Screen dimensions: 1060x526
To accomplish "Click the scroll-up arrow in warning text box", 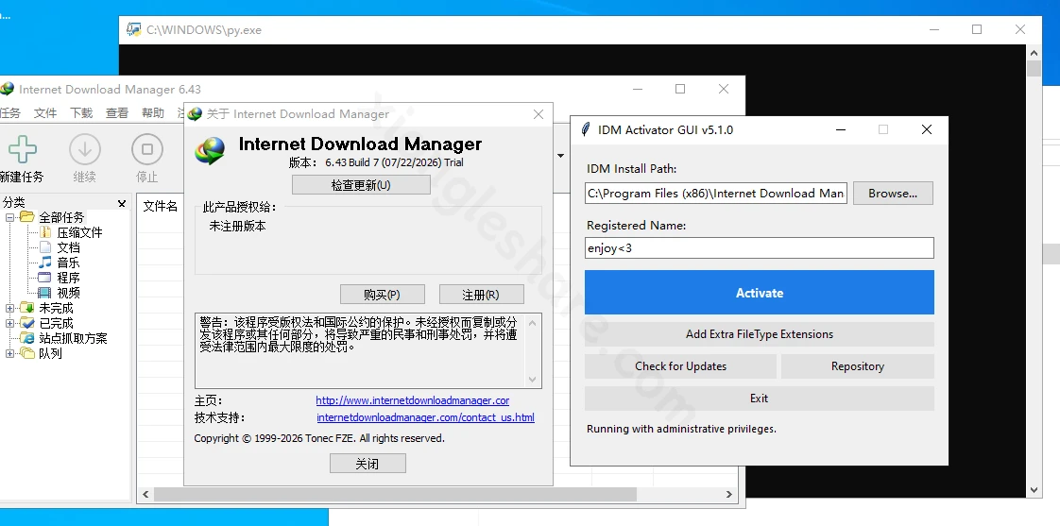I will 532,323.
